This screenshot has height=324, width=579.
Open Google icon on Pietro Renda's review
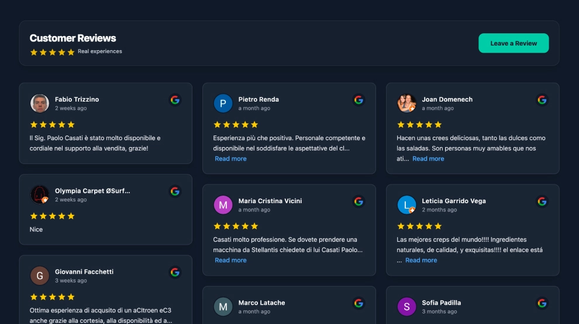pyautogui.click(x=359, y=100)
